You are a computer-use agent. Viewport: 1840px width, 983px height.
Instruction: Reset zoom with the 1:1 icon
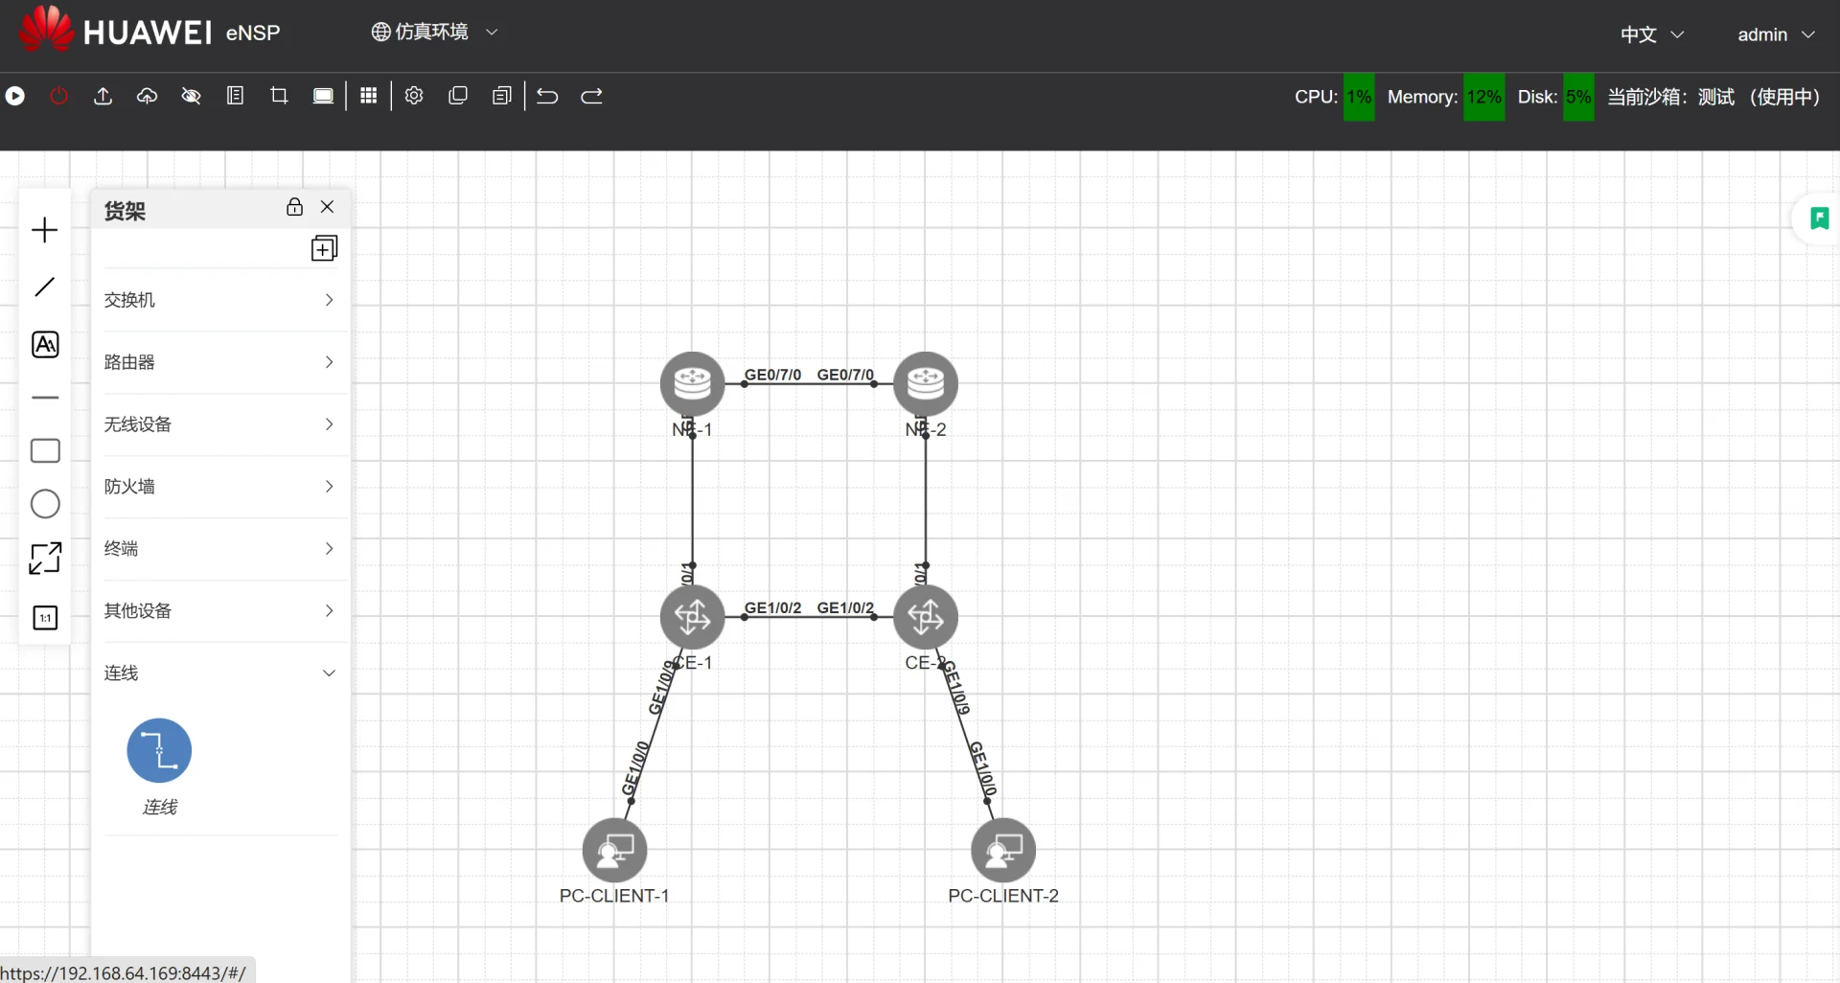click(x=45, y=618)
